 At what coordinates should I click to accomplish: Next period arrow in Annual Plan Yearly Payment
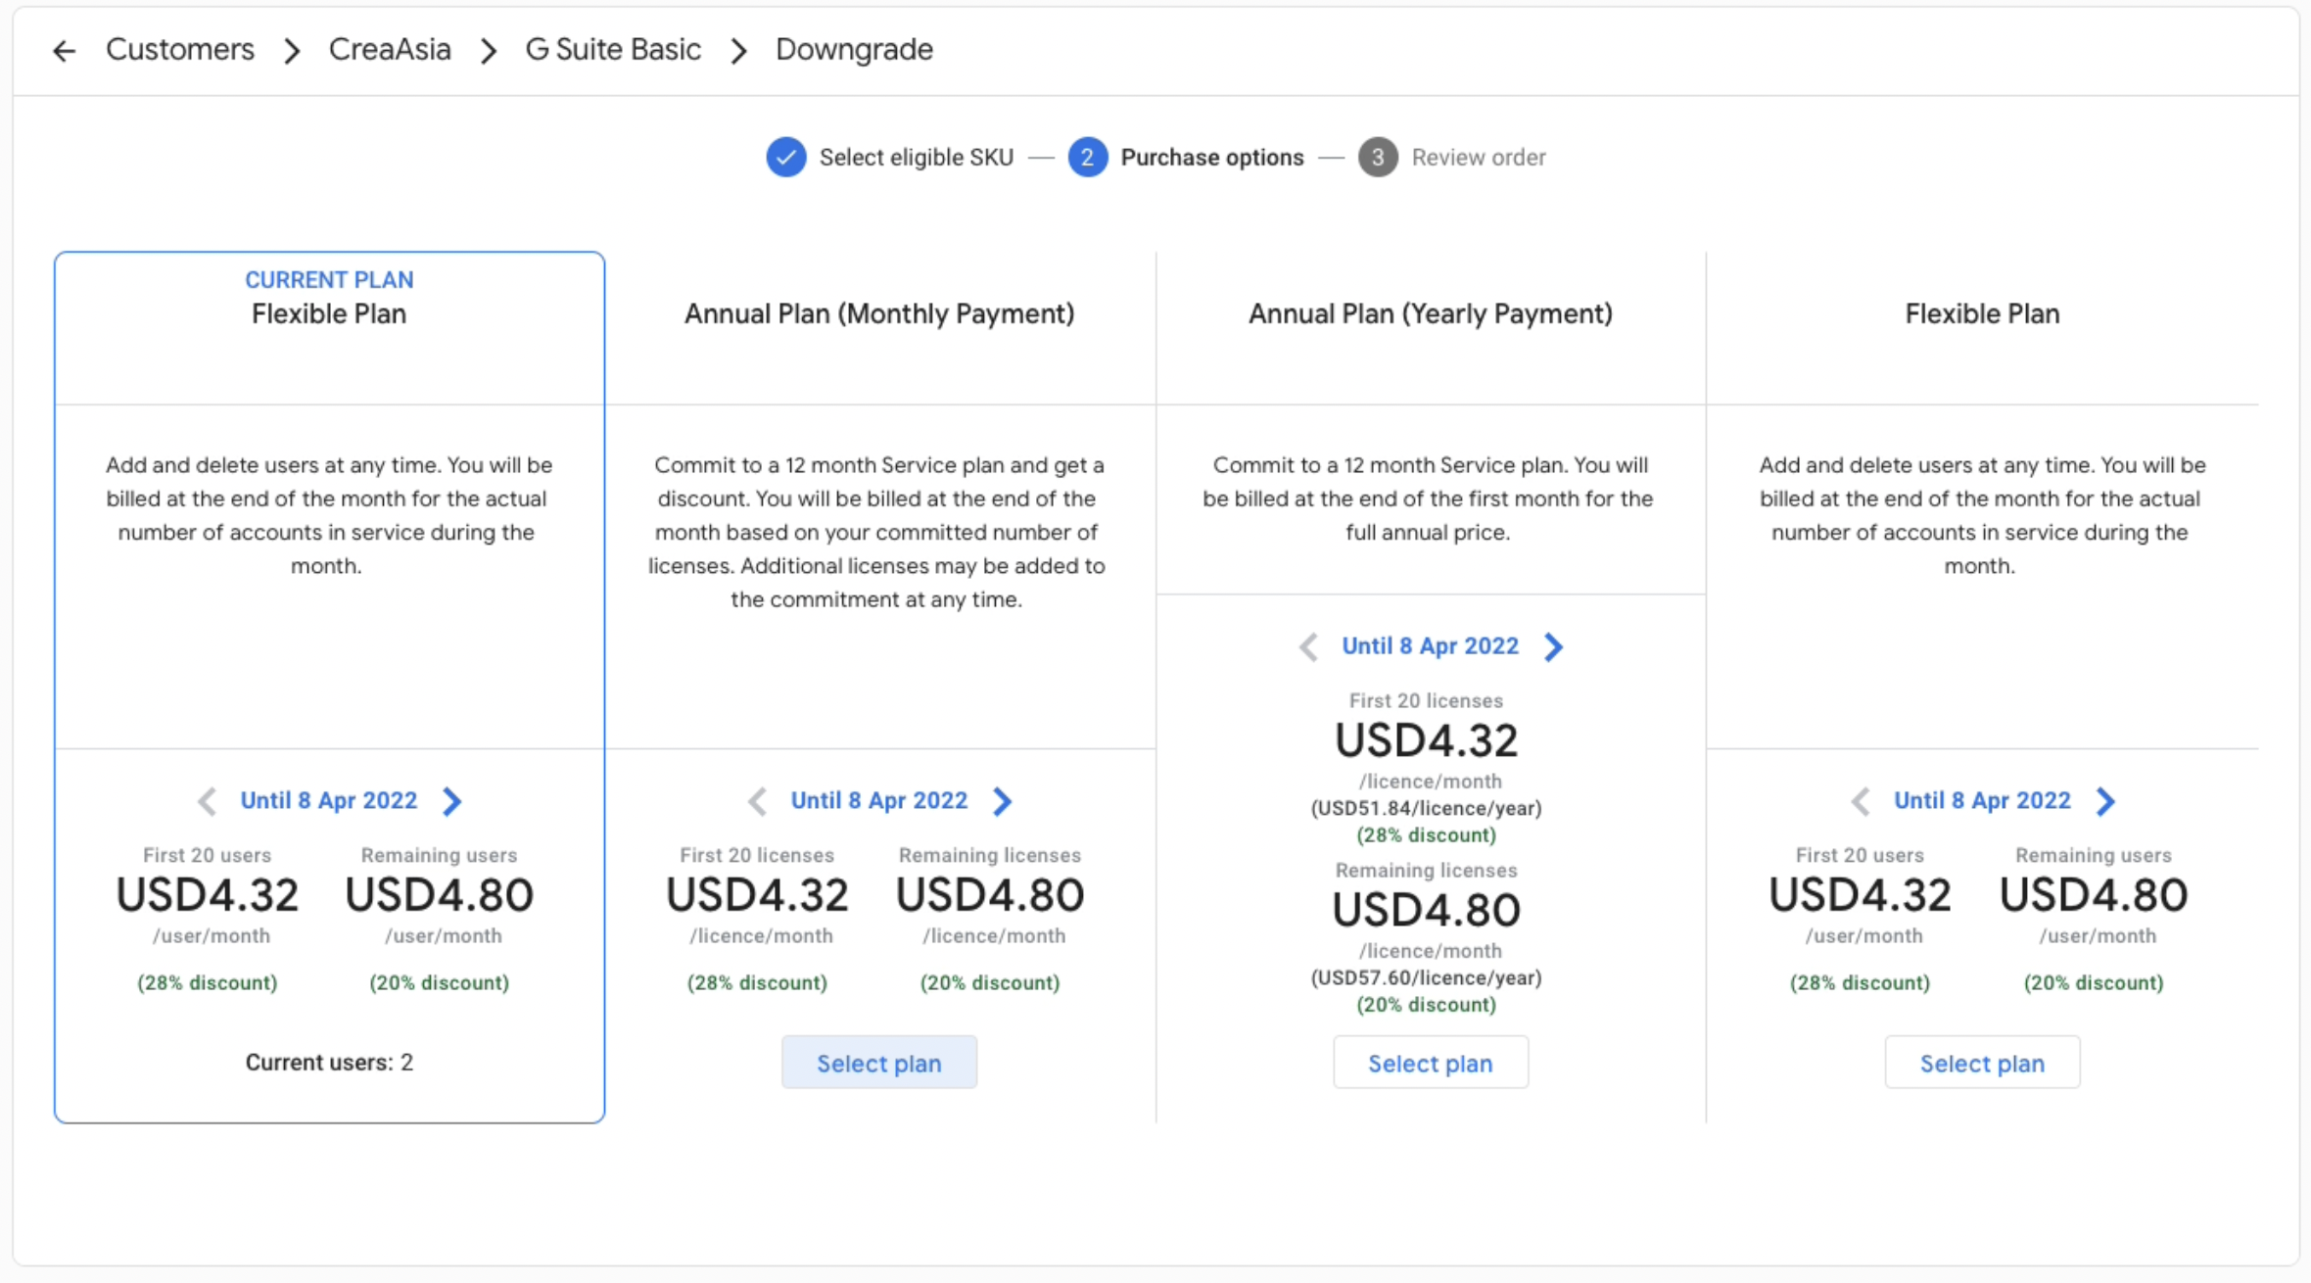tap(1553, 646)
